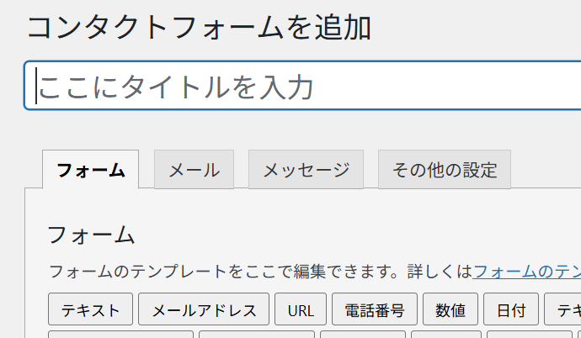Click the フォーム section heading in the panel
The image size is (581, 338).
91,235
